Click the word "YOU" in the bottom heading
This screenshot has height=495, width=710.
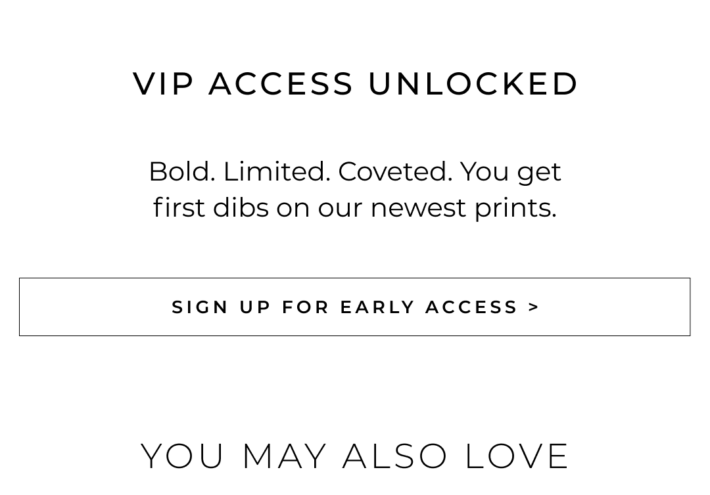tap(183, 456)
